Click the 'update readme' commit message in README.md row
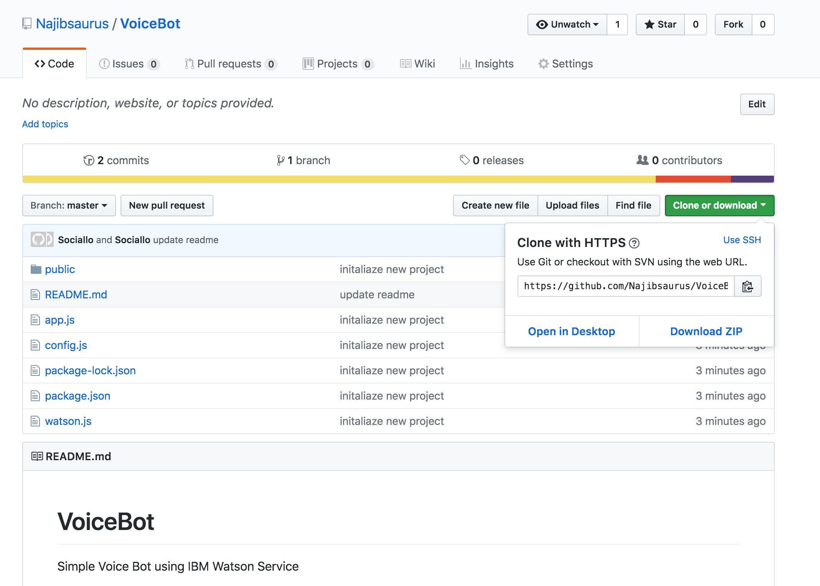The width and height of the screenshot is (820, 586). pyautogui.click(x=377, y=295)
